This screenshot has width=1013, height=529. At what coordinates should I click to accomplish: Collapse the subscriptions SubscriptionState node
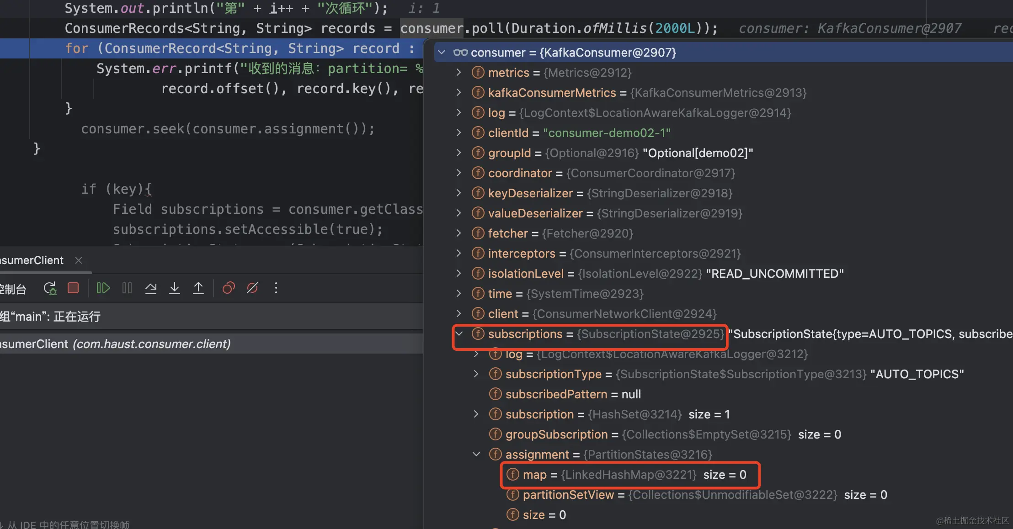click(x=459, y=334)
